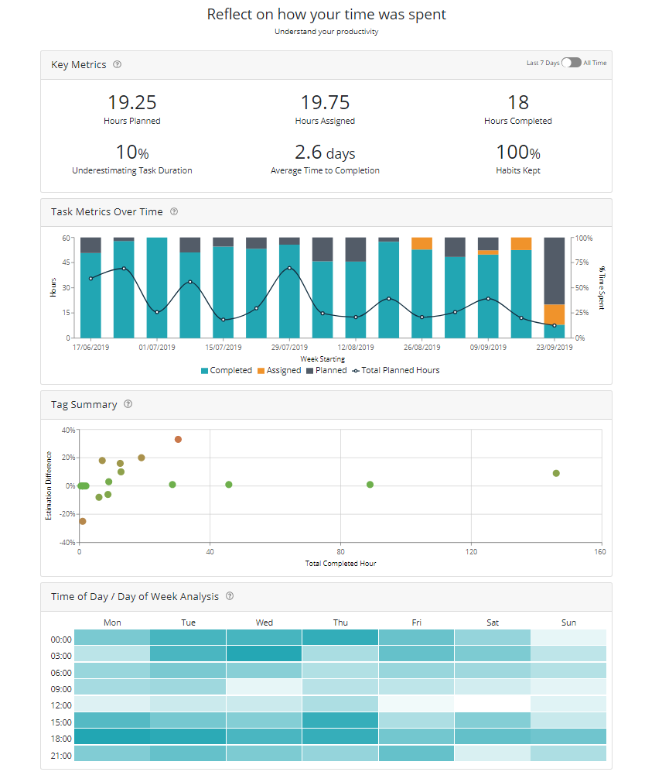Open help for Task Metrics Over Time
This screenshot has height=782, width=645.
click(174, 211)
